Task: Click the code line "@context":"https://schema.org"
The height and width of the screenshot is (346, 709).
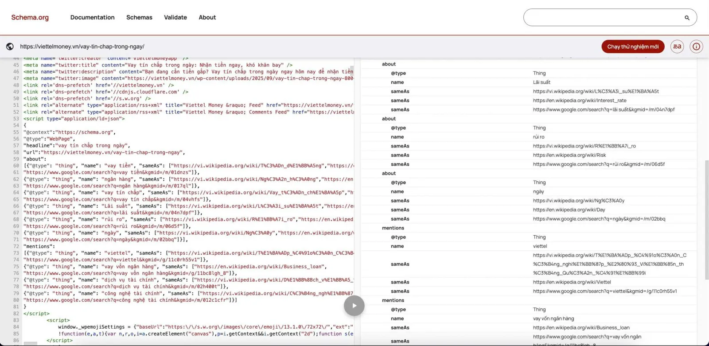Action: pos(70,132)
